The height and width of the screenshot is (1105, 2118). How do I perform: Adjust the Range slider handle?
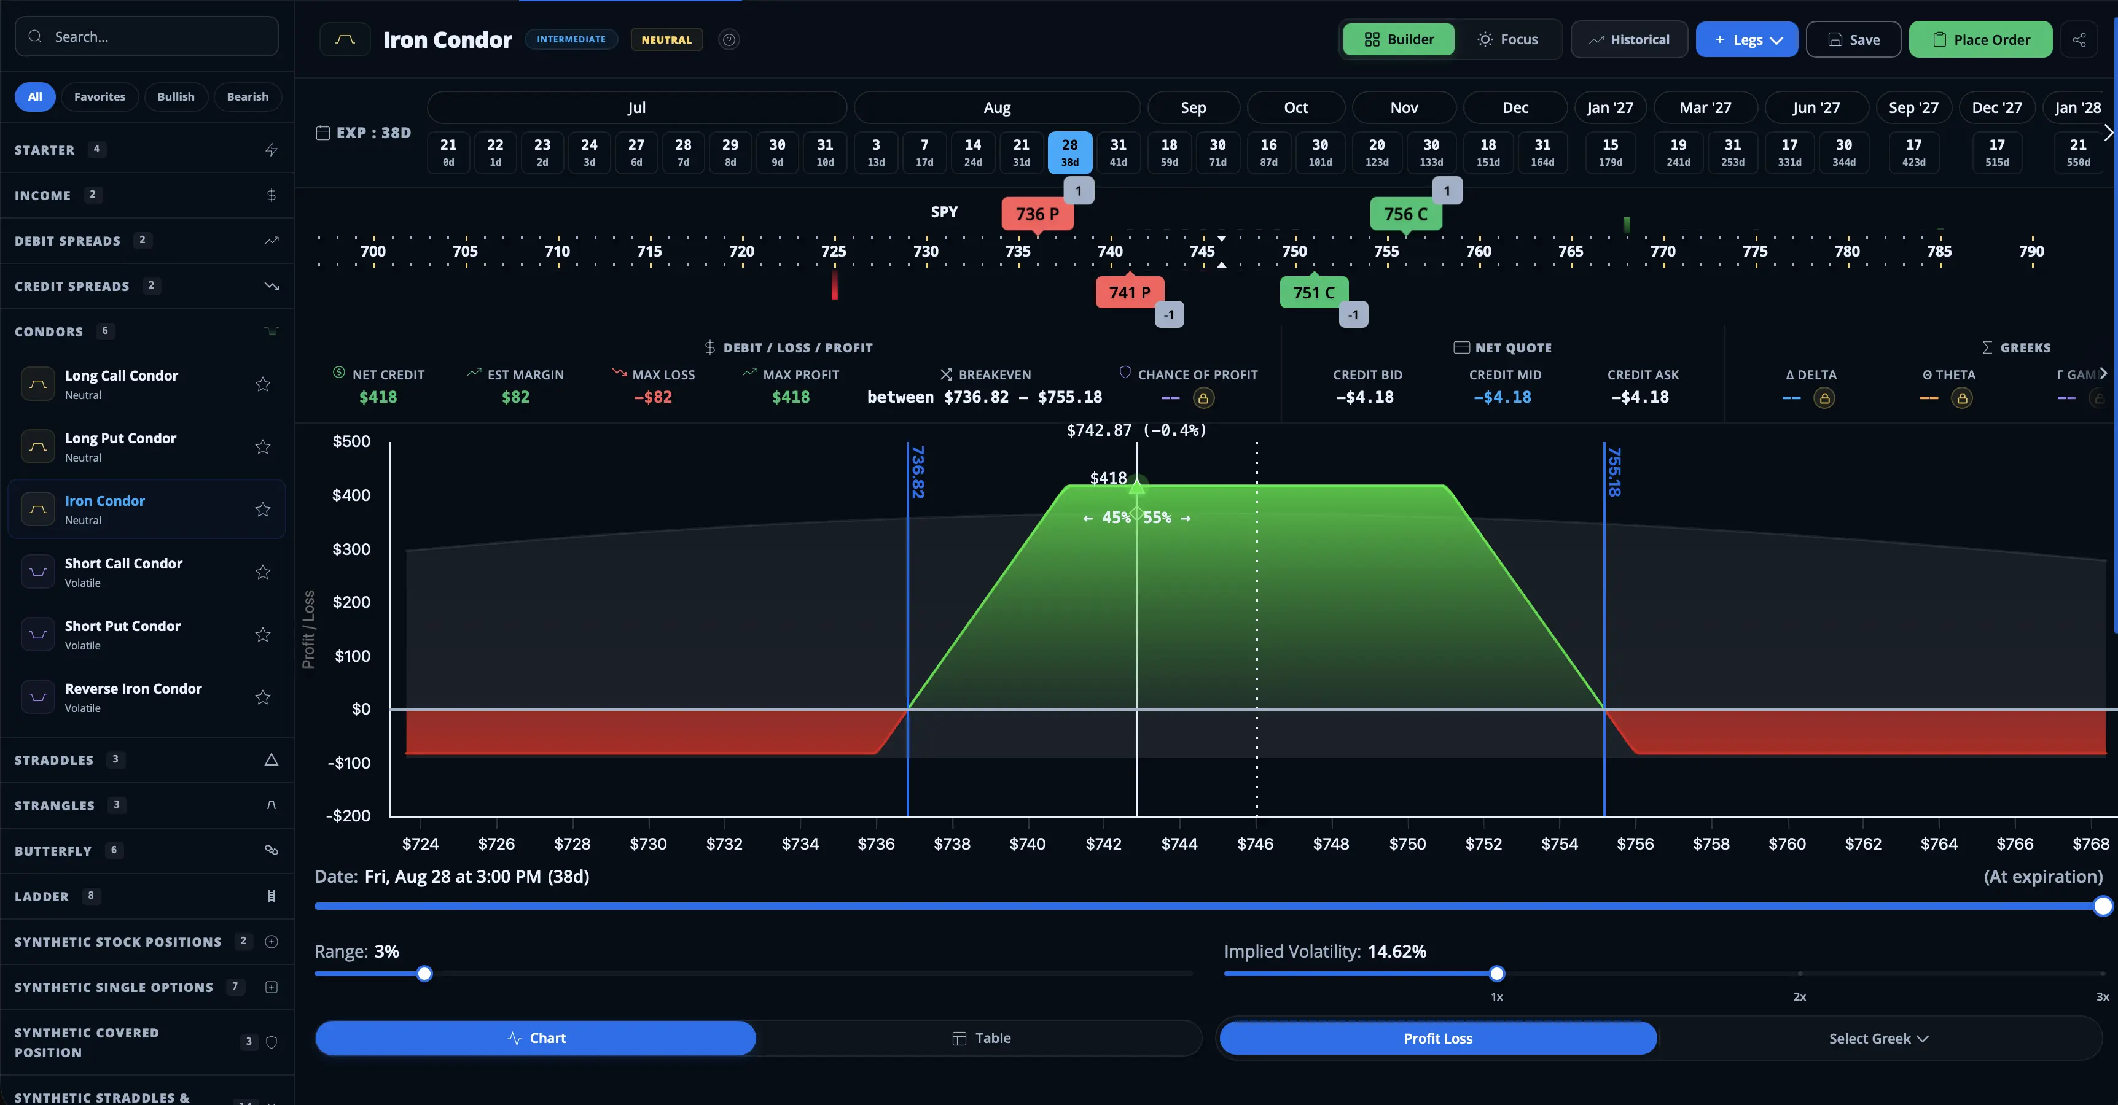point(424,974)
